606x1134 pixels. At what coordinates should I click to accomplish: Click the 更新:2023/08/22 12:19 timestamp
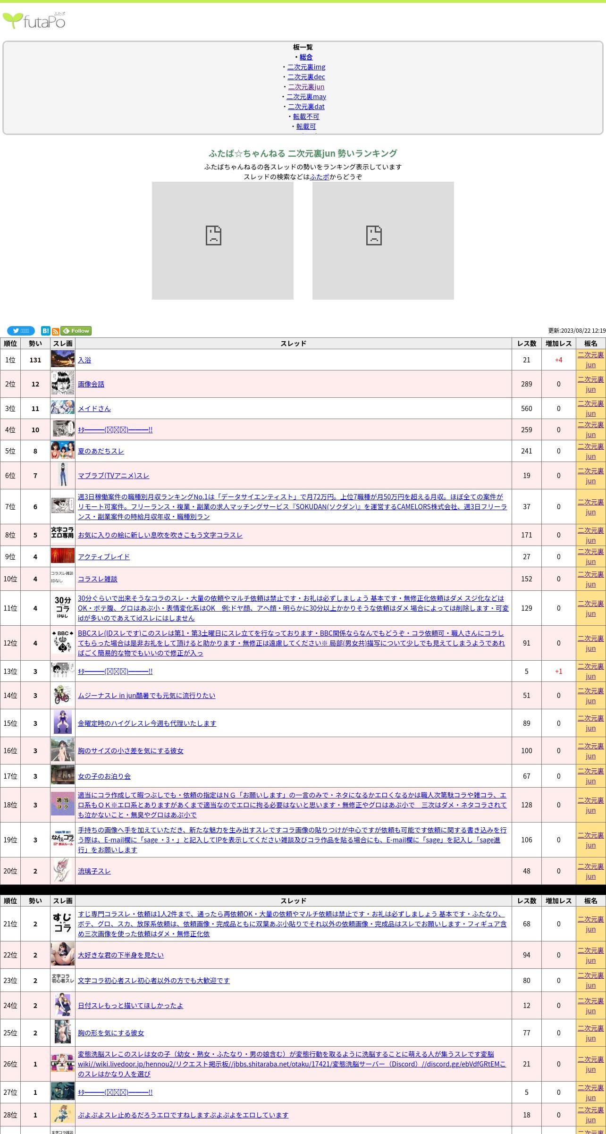tap(577, 331)
